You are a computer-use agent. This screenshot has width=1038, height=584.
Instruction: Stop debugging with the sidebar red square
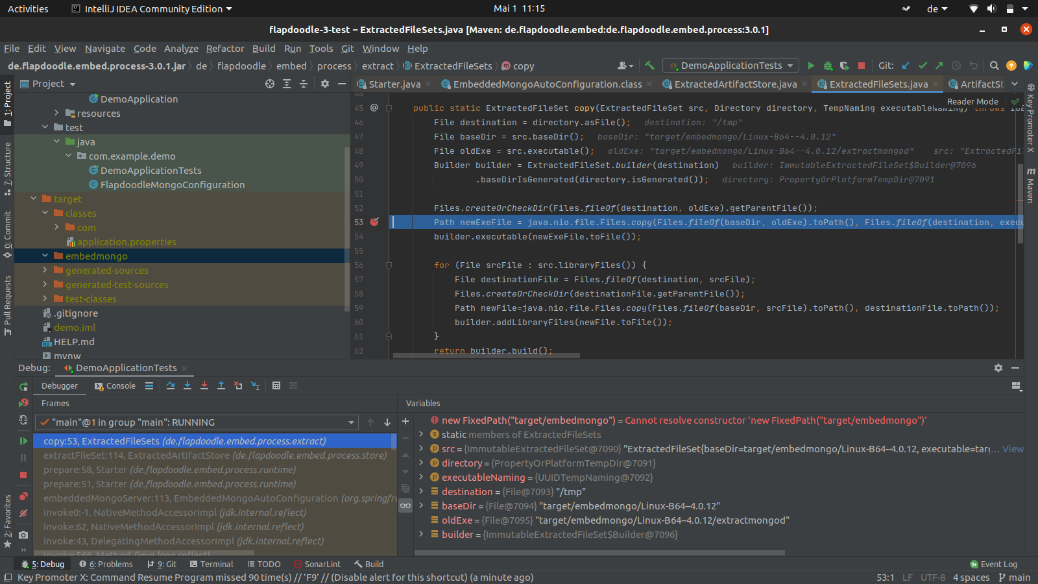23,475
